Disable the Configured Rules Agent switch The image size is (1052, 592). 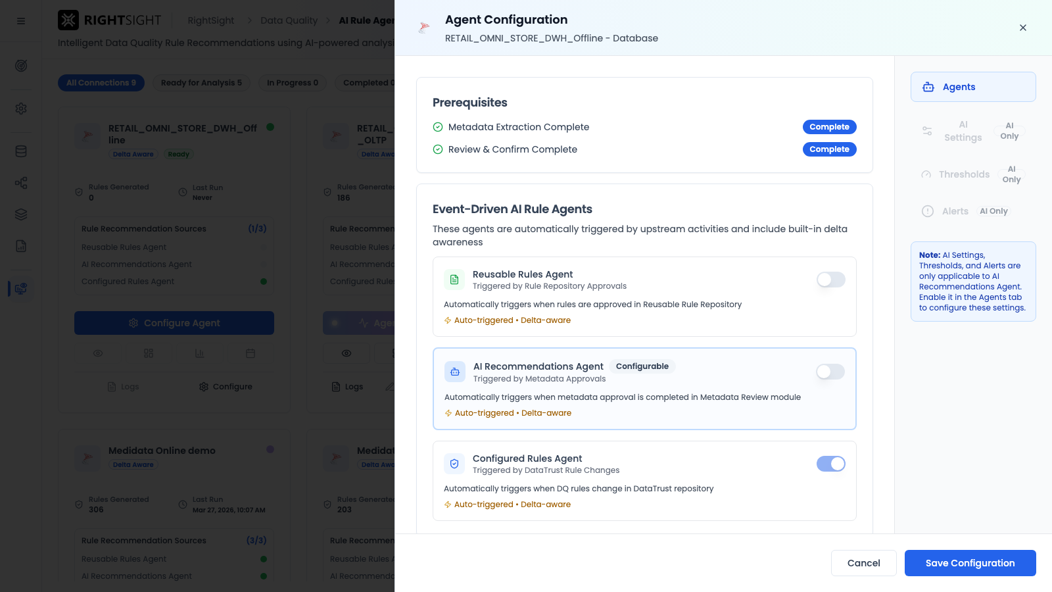click(831, 464)
